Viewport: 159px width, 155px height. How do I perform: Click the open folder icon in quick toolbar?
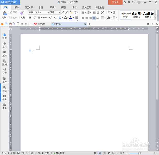click(x=2, y=24)
